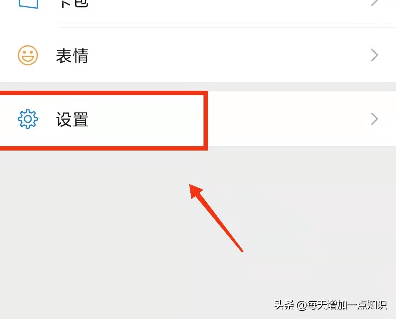
Task: Open the 表情 menu entry text
Action: [72, 56]
